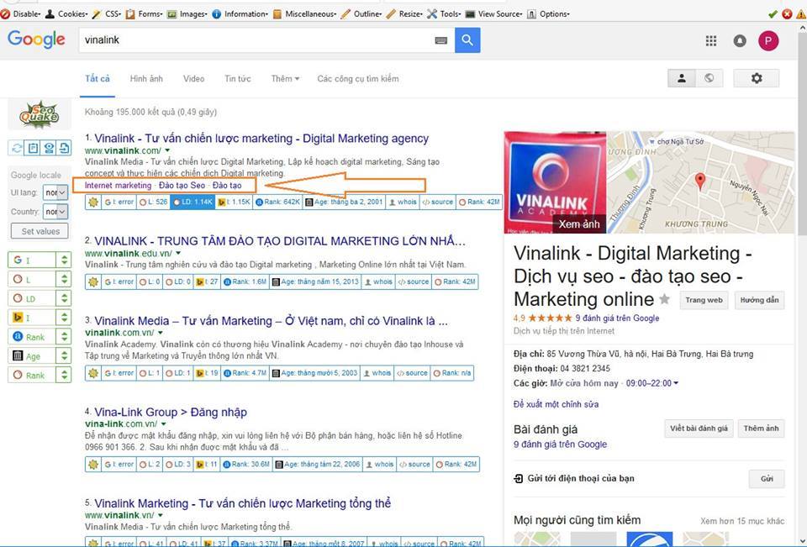807x547 pixels.
Task: Open the on-screen keyboard icon in search box
Action: (x=441, y=40)
